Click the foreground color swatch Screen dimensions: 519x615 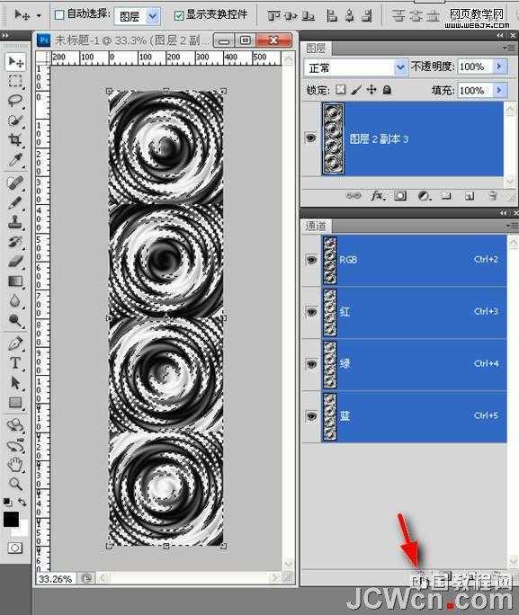(11, 520)
